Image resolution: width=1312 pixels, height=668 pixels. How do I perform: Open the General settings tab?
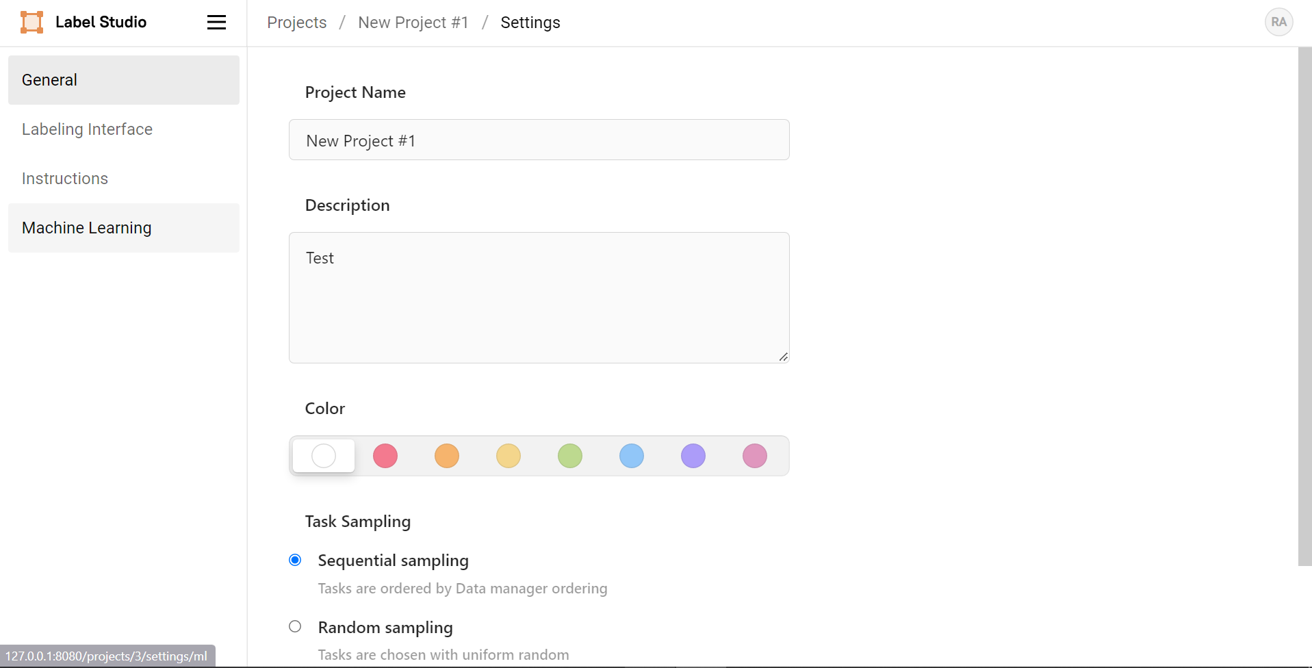[123, 80]
